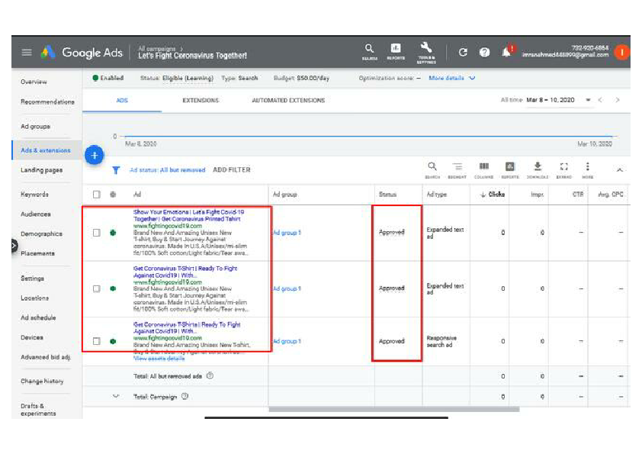Switch to the EXTENSIONS tab
Image resolution: width=642 pixels, height=454 pixels.
click(201, 101)
